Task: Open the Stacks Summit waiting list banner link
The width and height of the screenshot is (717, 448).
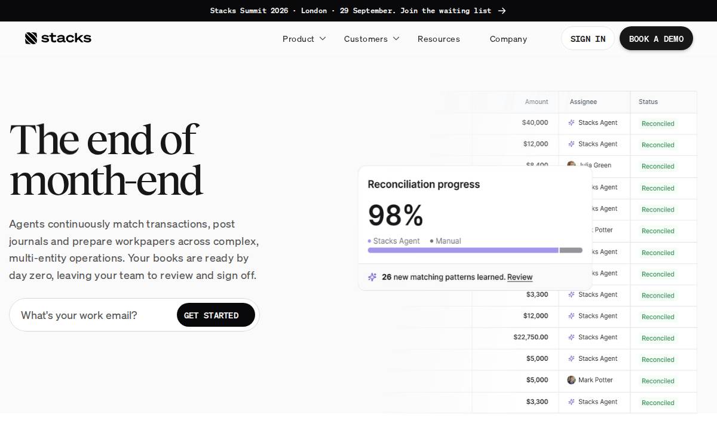Action: 358,11
